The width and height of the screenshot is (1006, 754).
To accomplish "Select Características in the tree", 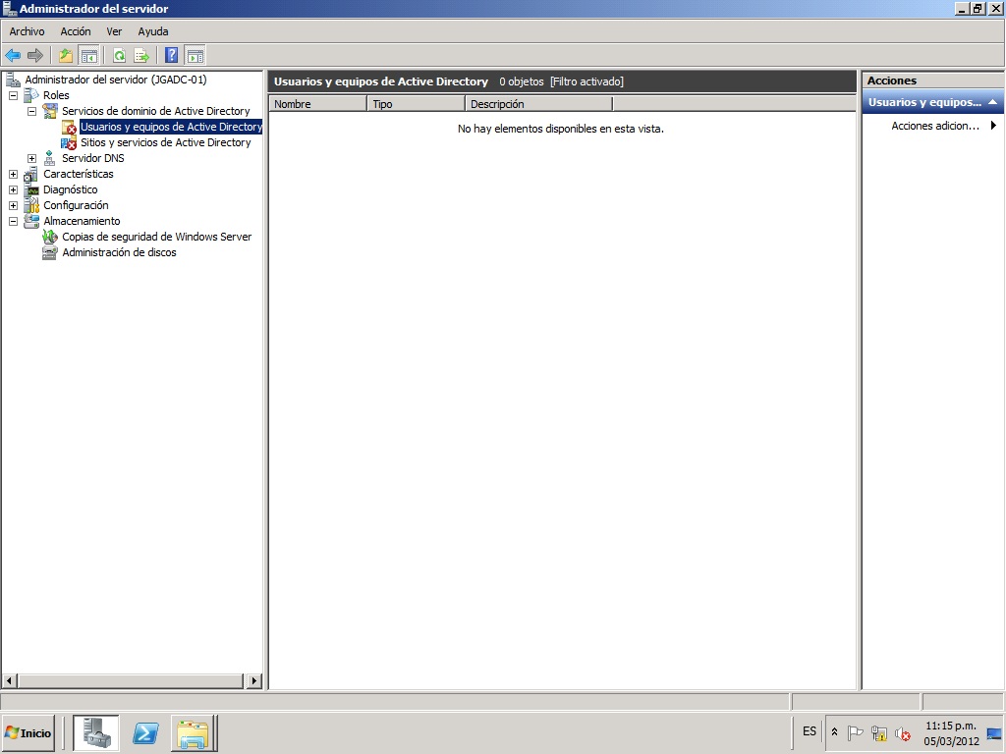I will tap(79, 174).
